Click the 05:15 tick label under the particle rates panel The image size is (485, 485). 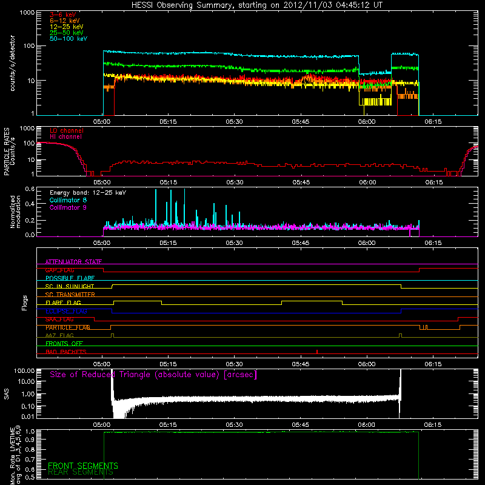169,182
